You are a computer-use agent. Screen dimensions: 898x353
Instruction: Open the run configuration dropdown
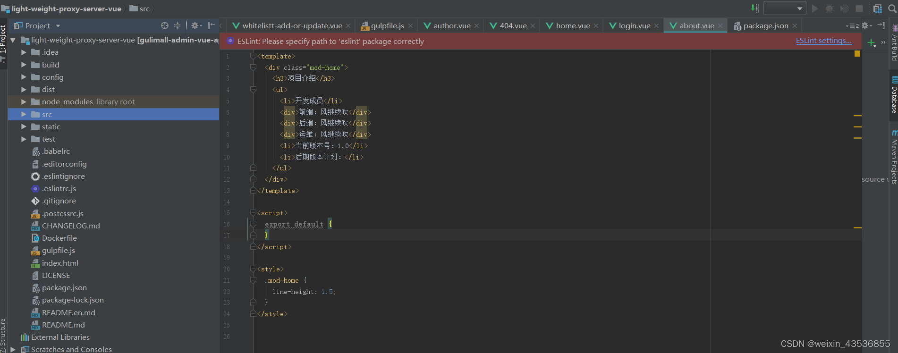pos(784,8)
